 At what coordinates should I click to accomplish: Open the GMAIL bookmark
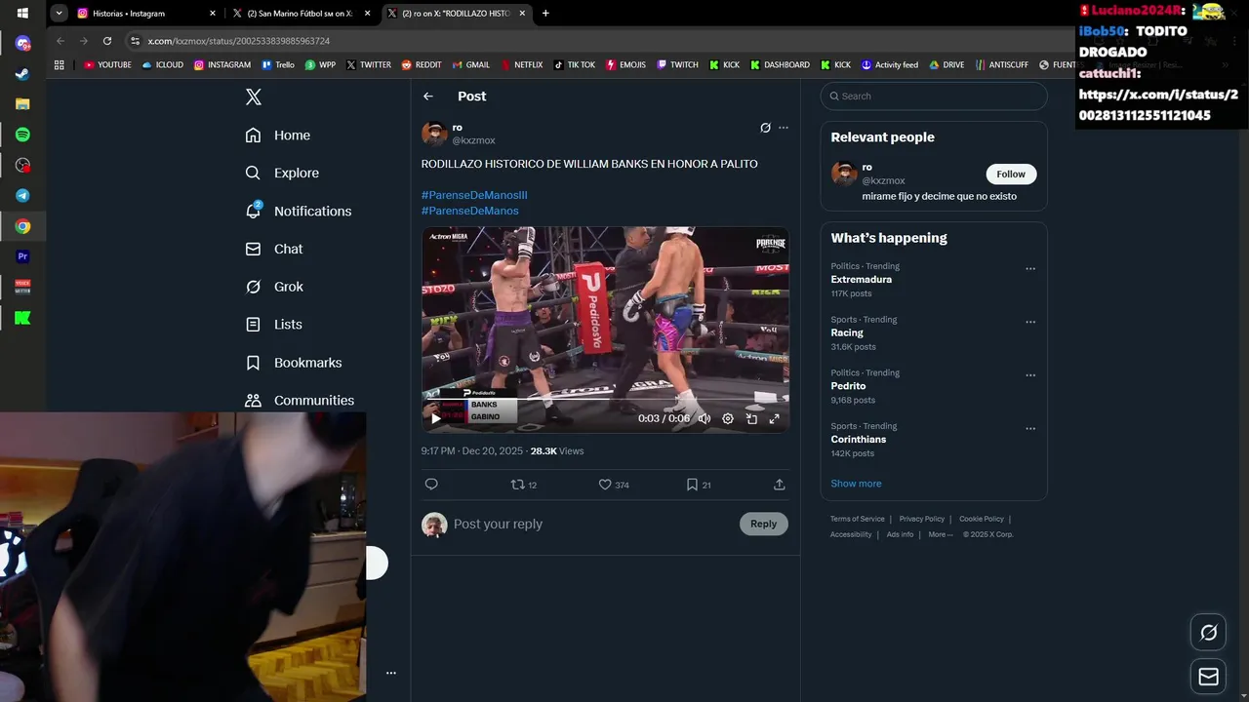tap(471, 65)
